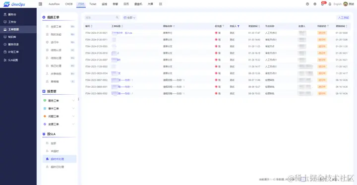This screenshot has width=357, height=185.
Task: Open the messages icon with 99+ badge
Action: tap(322, 4)
